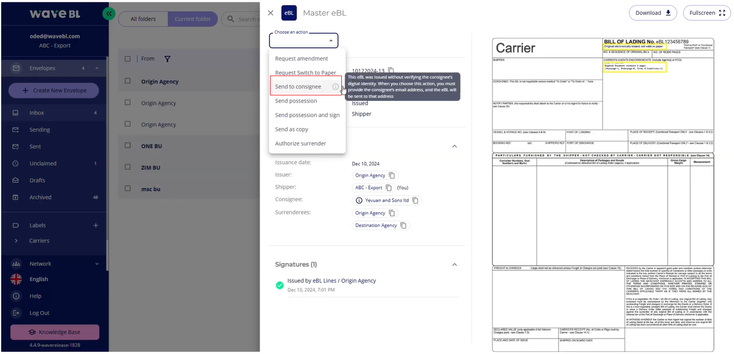The height and width of the screenshot is (354, 734).
Task: Click the UK flag language icon
Action: click(x=16, y=279)
